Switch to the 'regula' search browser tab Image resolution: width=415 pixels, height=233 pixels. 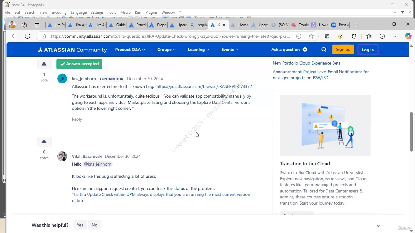(x=199, y=25)
